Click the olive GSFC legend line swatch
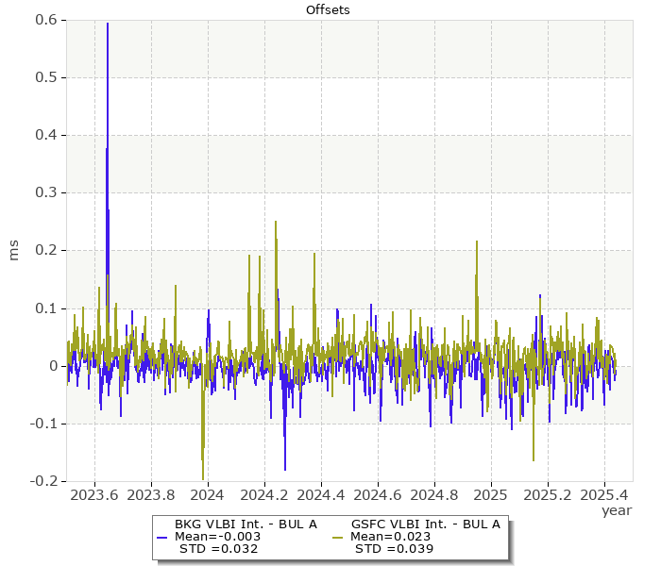Viewport: 661px width, 566px height. [x=338, y=538]
